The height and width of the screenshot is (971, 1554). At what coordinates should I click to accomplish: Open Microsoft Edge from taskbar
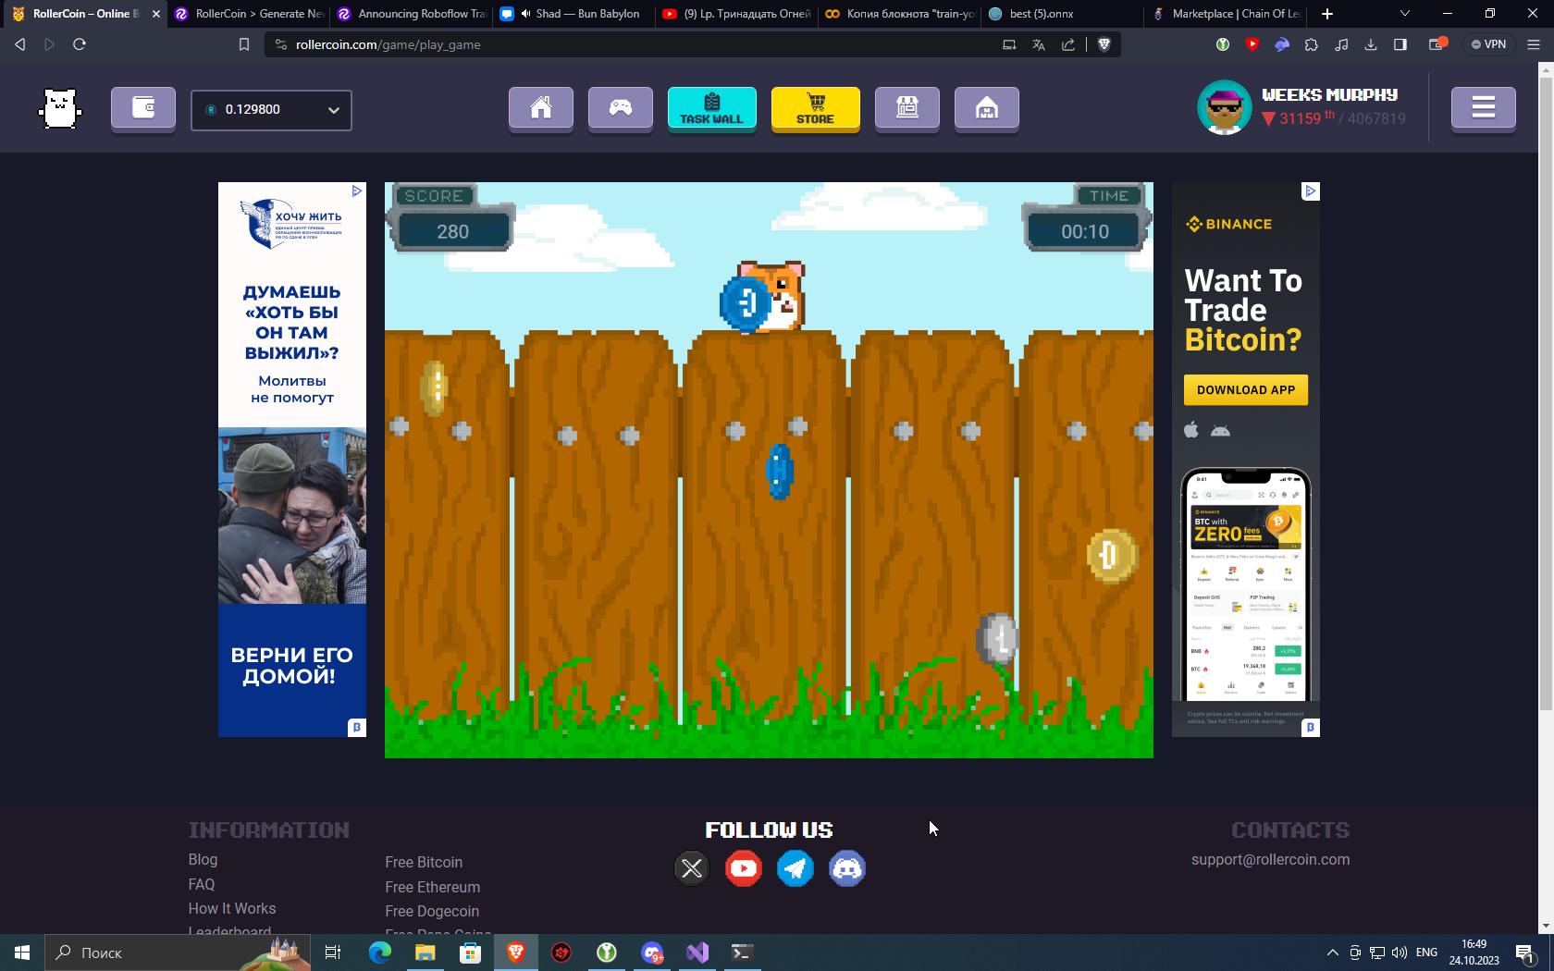pos(379,953)
